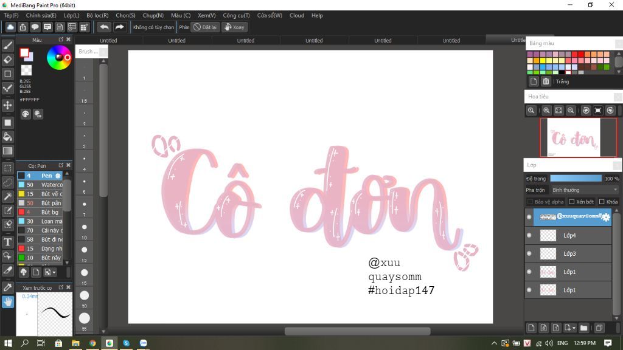
Task: Enable Khóa checkbox
Action: point(602,202)
